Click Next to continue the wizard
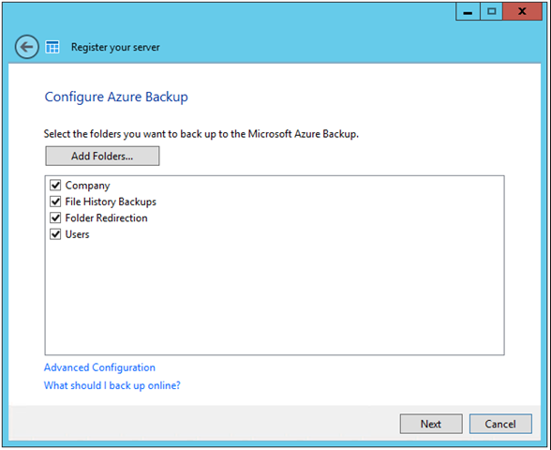The width and height of the screenshot is (551, 450). [x=431, y=424]
